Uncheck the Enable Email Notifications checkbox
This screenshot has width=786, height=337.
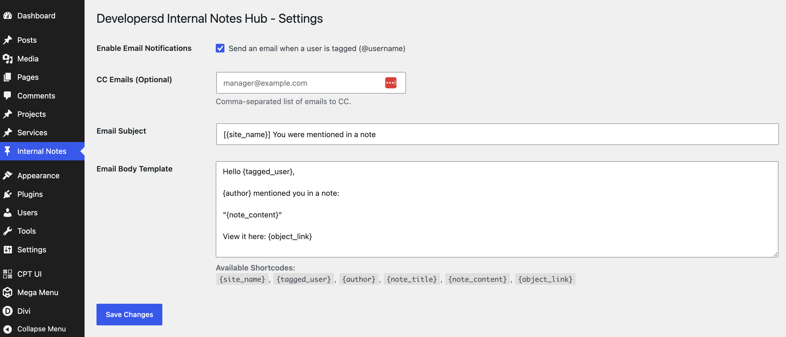[x=220, y=48]
